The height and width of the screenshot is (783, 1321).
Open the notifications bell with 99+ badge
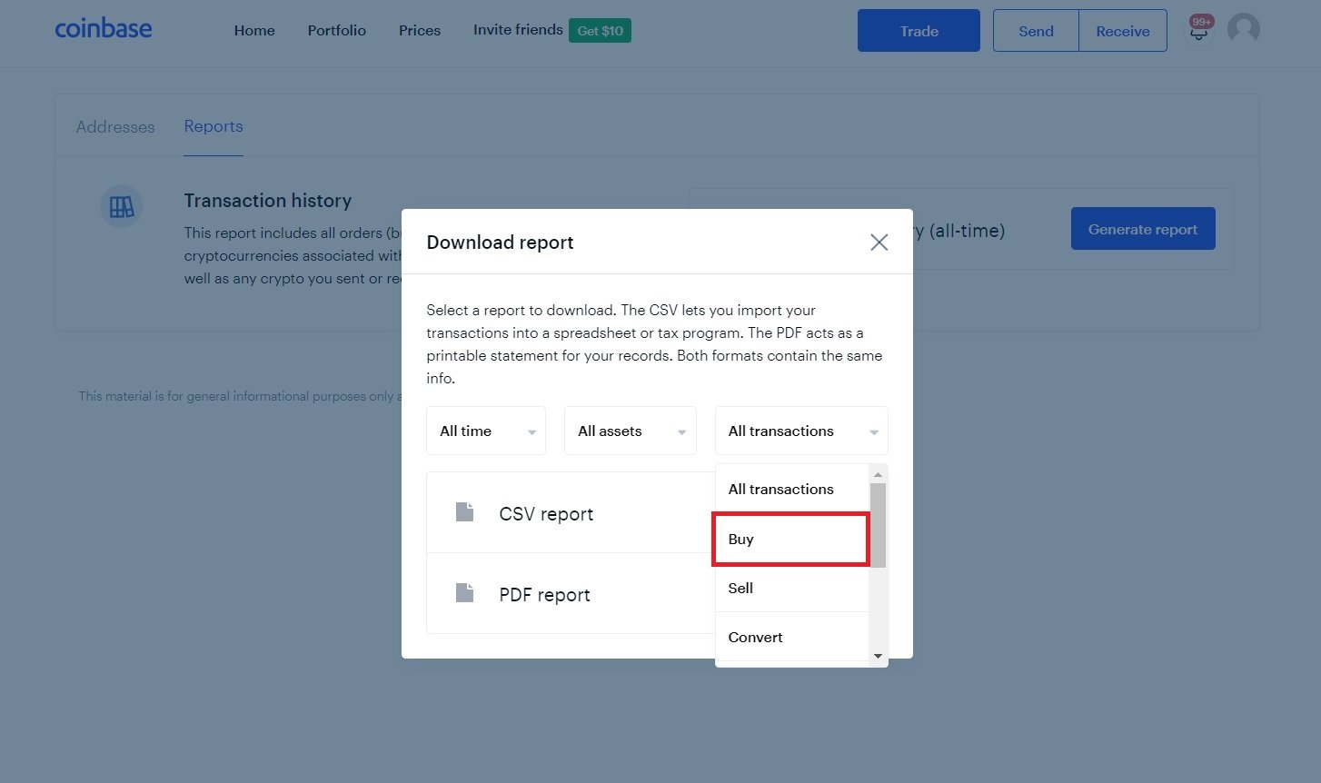pos(1199,29)
